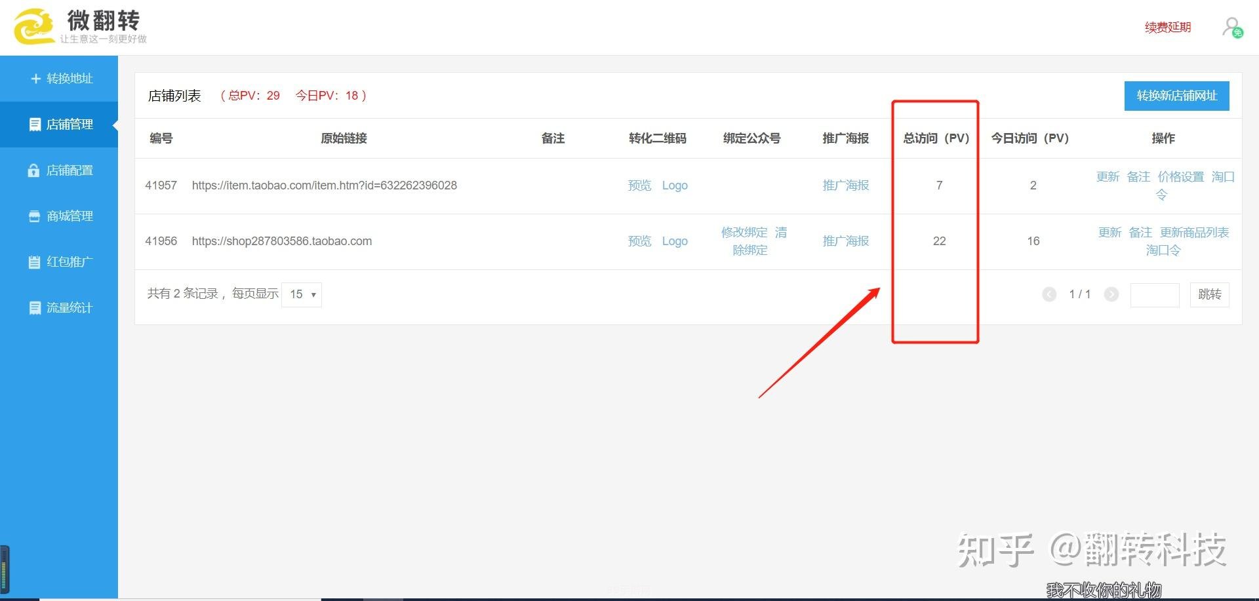Open 转换地址 in the sidebar
Screen dimensions: 1259x601
[59, 79]
